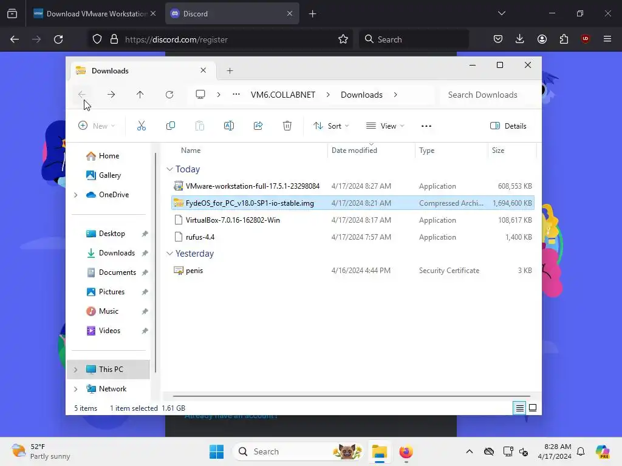Open Firefox list all tabs dropdown
The height and width of the screenshot is (466, 622).
[501, 13]
